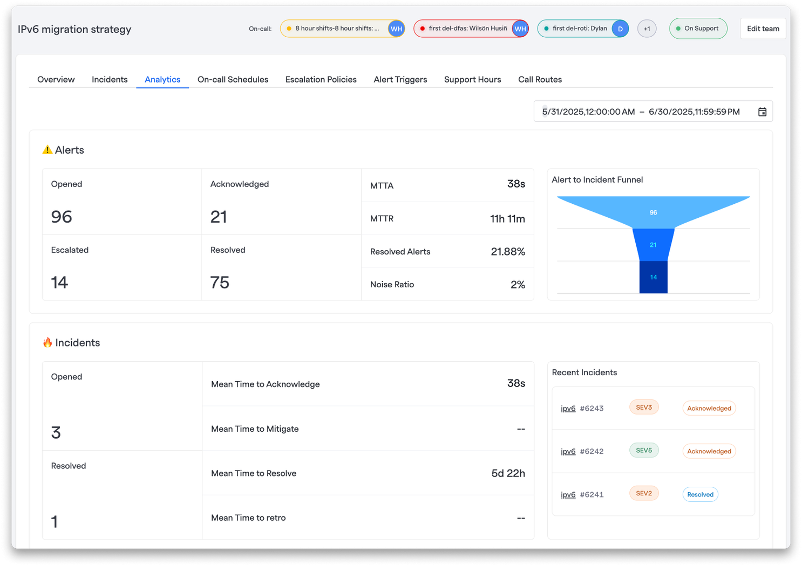Click the Mean Time to retro row
802x566 pixels.
tap(368, 517)
